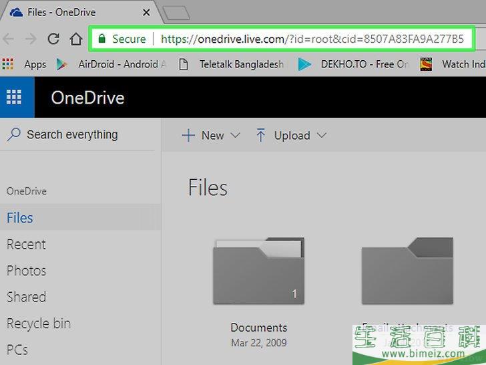The height and width of the screenshot is (365, 486).
Task: Click the Teletalk bookmark page icon
Action: click(x=184, y=64)
